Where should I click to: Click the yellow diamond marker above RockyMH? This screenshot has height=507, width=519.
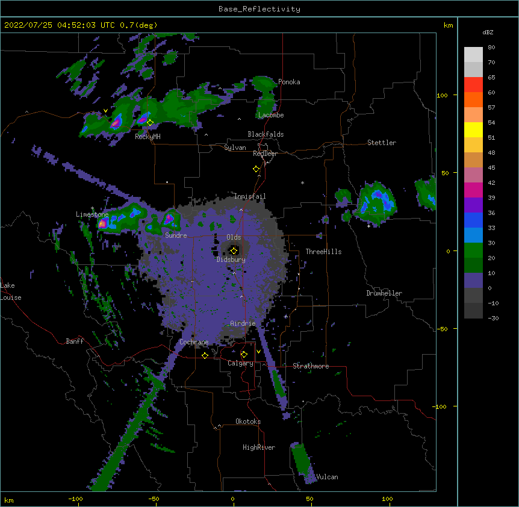[x=150, y=123]
